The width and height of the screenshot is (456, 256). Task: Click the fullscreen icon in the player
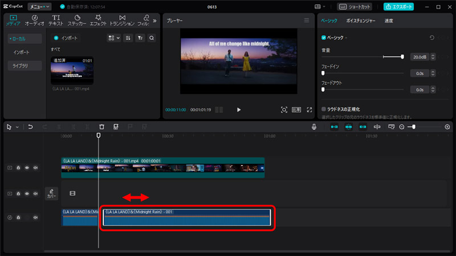pyautogui.click(x=310, y=110)
